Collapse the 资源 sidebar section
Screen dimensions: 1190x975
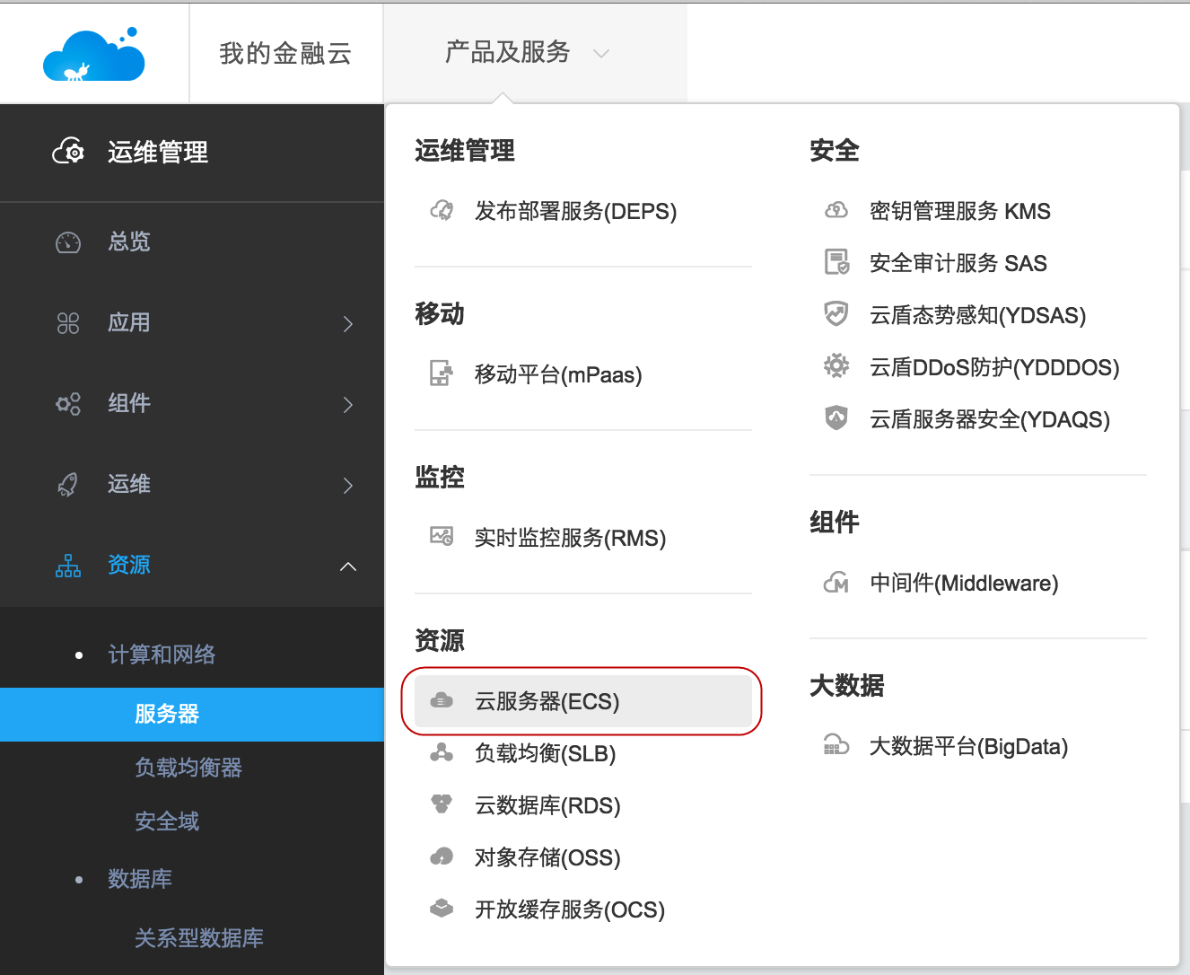pos(348,567)
